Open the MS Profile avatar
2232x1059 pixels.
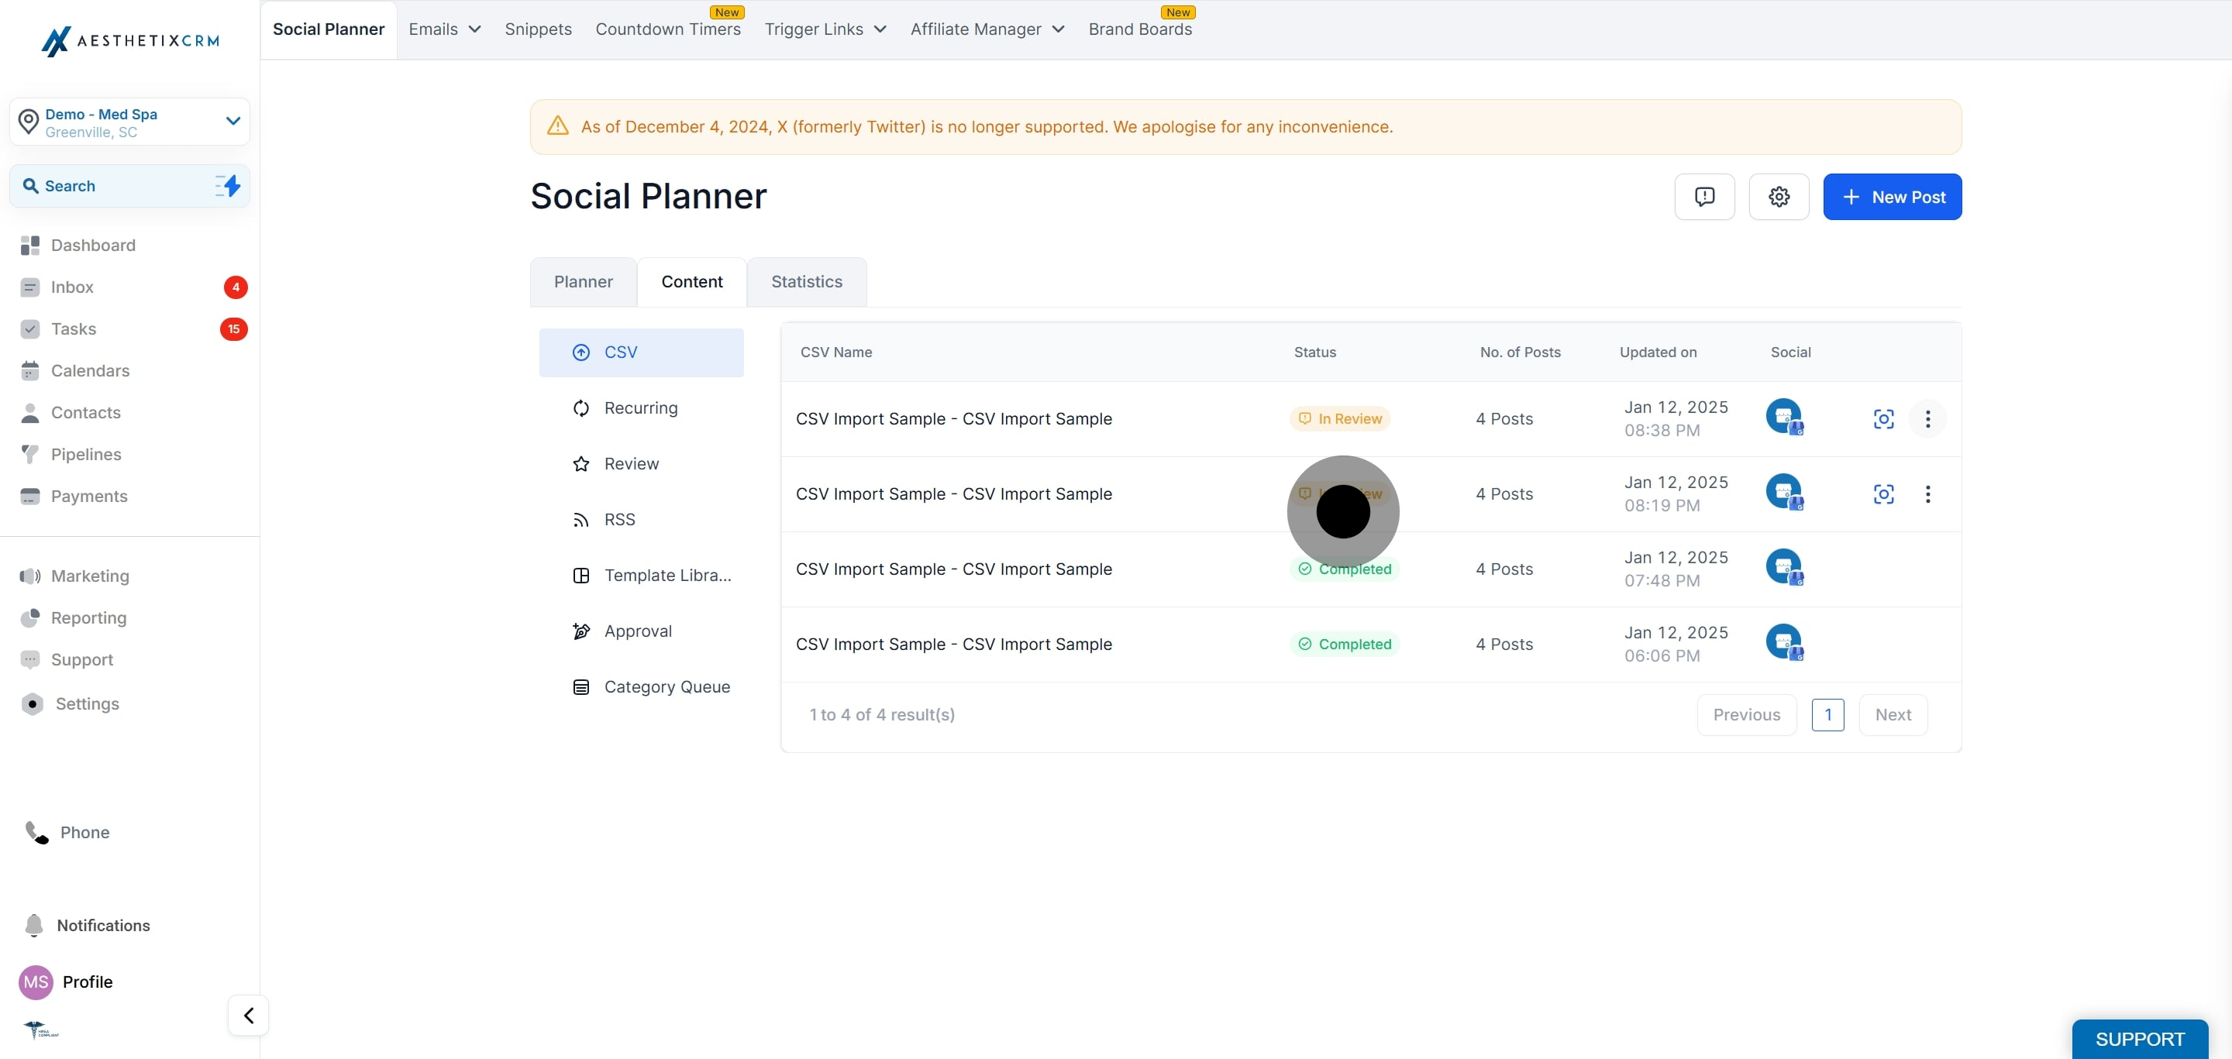[36, 982]
